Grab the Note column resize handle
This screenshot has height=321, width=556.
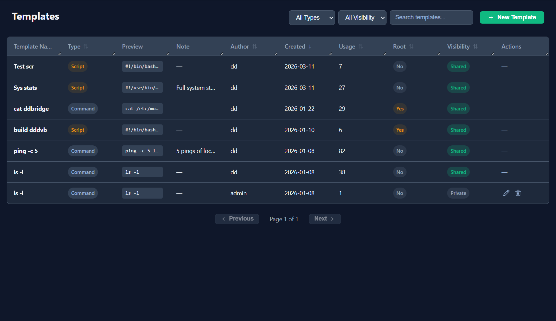(x=222, y=54)
